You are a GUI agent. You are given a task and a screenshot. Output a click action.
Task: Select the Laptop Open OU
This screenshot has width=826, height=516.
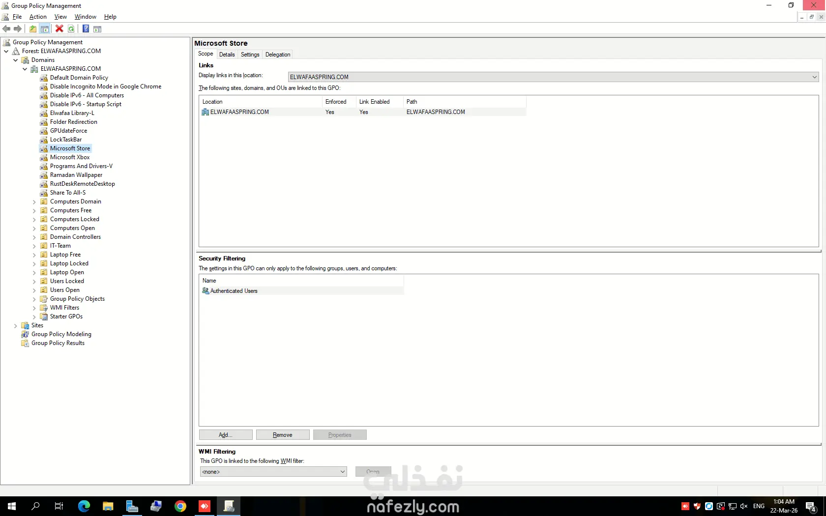coord(67,272)
